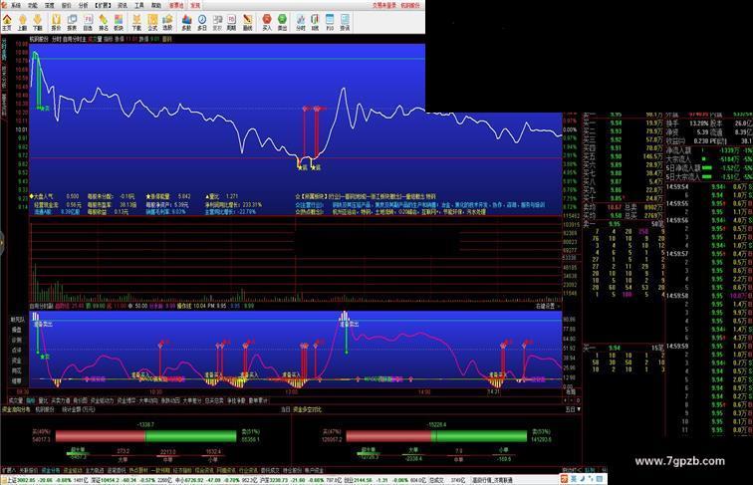
Task: Show the 多日 multi-day clock icon
Action: [202, 22]
